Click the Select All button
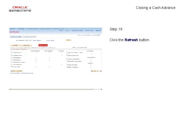This screenshot has height=138, width=185. pos(15,45)
